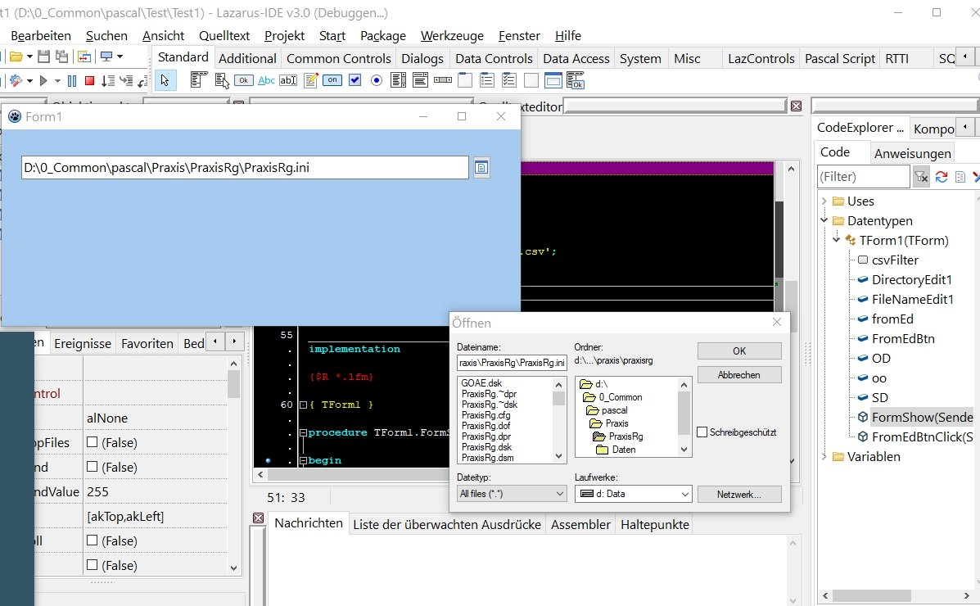Pick the TFrame component icon
Screen dimensions: 980x606
coord(553,80)
